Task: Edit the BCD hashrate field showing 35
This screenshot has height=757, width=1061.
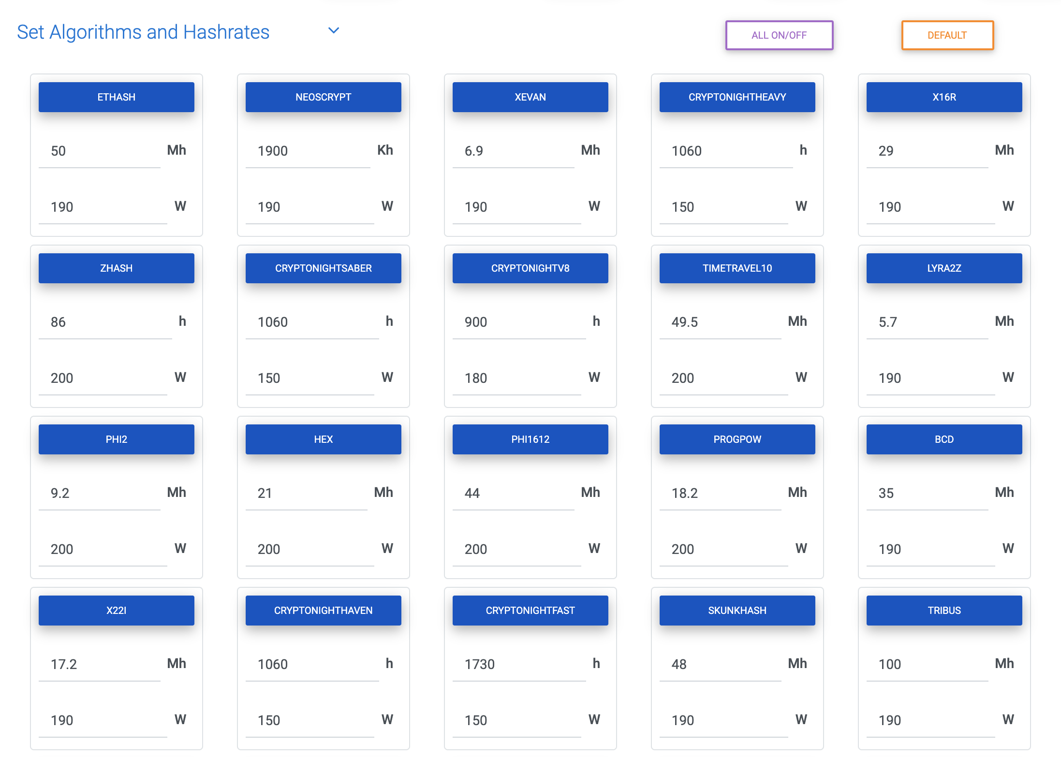Action: point(928,494)
